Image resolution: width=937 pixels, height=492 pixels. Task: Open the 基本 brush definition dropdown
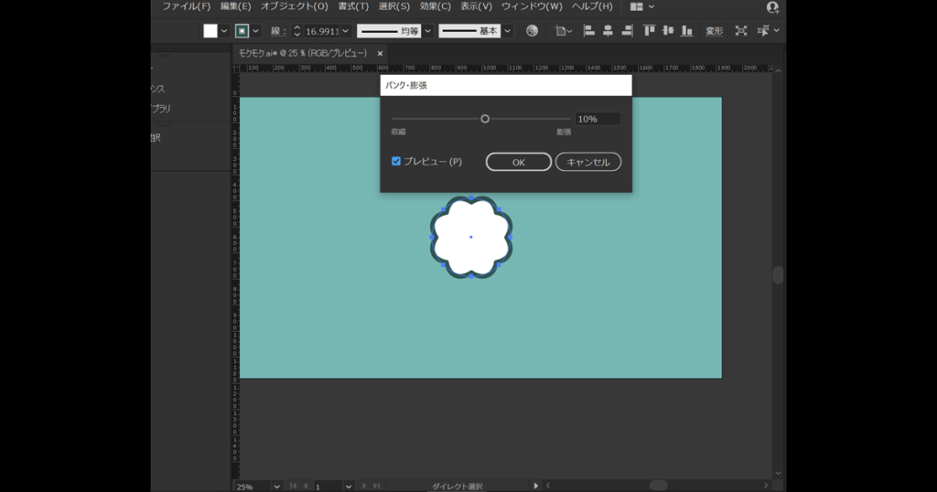coord(509,31)
